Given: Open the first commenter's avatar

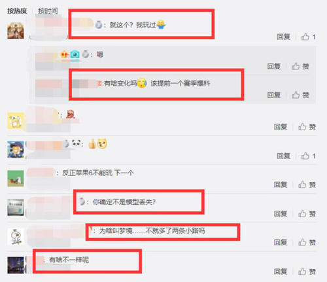Looking at the screenshot, I should coord(16,31).
